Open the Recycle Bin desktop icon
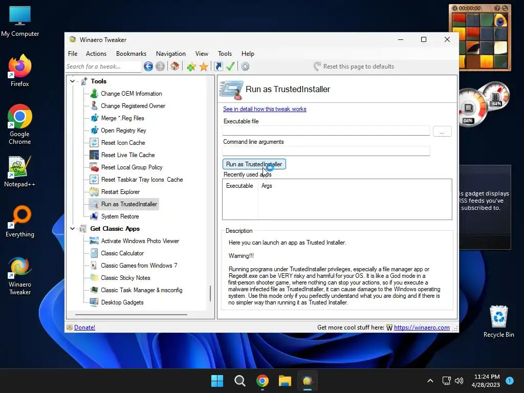 [498, 321]
